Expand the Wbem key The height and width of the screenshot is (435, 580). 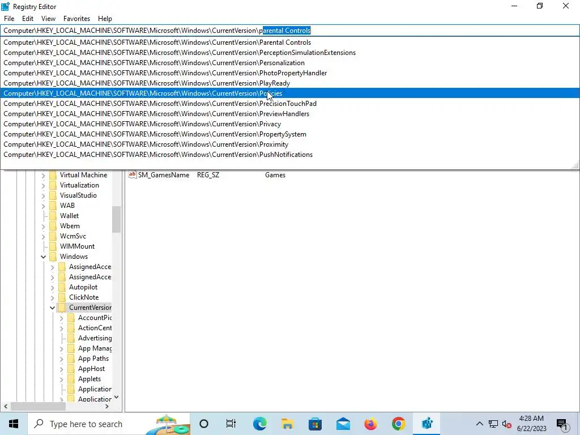(43, 227)
